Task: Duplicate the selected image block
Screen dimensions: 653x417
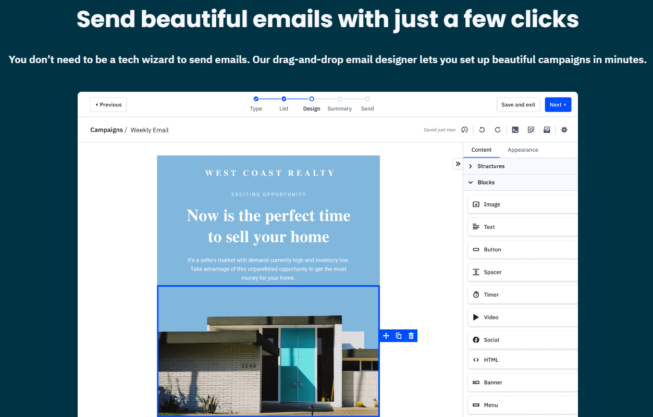Action: [x=398, y=335]
